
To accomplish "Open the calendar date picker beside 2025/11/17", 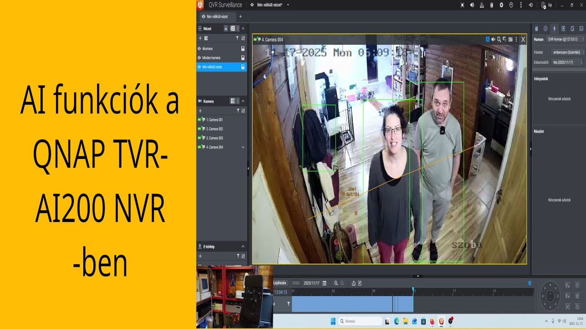I will pos(324,283).
